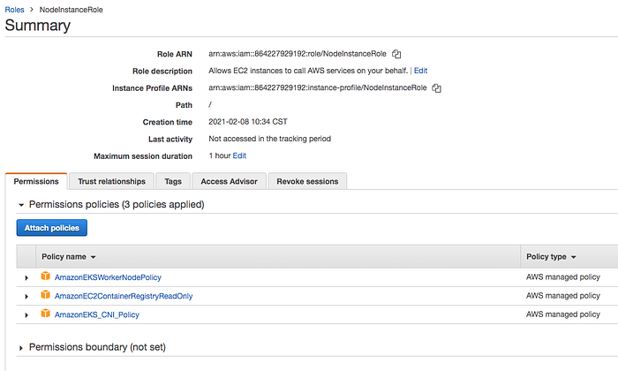Open the Revoke sessions tab
618x371 pixels.
click(x=307, y=181)
